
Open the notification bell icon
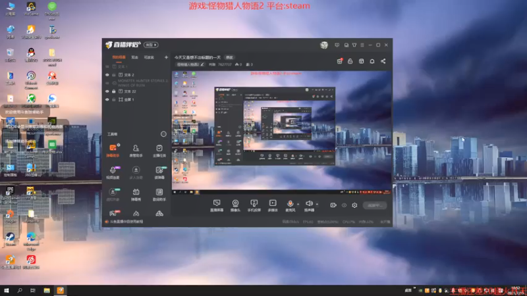click(372, 61)
